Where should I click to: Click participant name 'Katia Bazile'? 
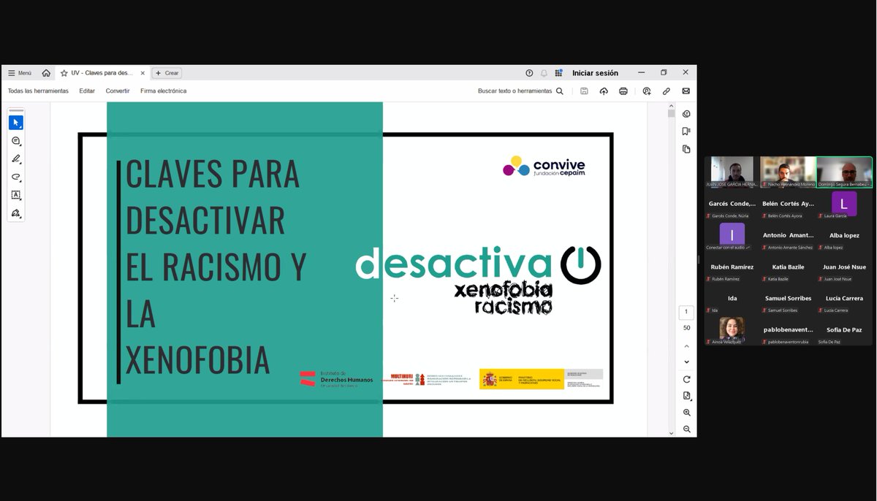[x=788, y=267]
